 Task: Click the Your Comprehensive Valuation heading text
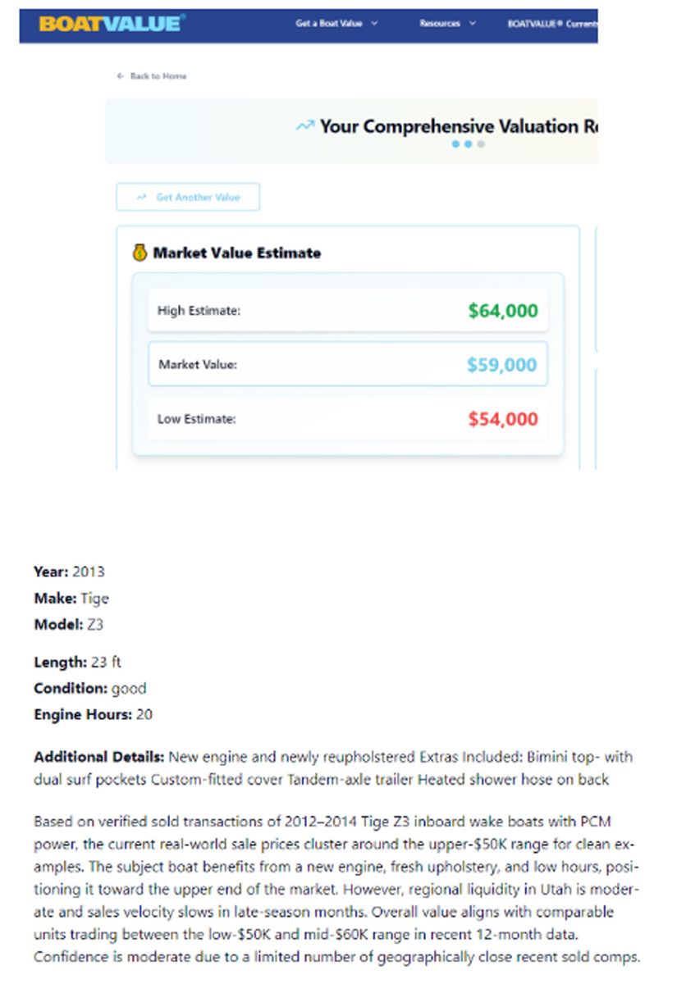point(458,126)
